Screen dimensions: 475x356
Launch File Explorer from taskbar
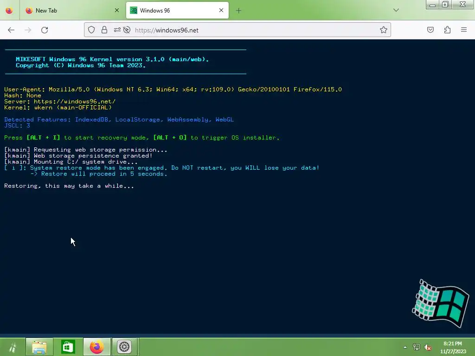tap(39, 347)
